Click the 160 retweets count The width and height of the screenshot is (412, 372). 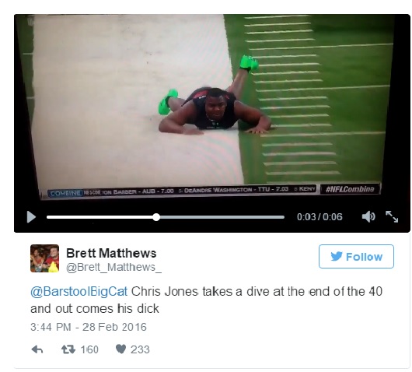(x=89, y=349)
